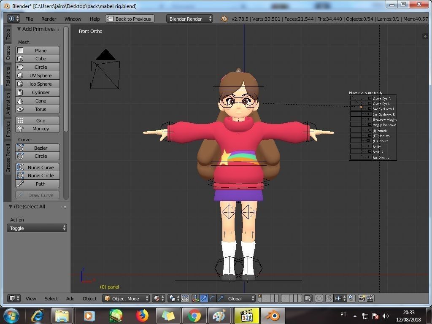
Task: Add a UV Sphere primitive
Action: point(38,76)
